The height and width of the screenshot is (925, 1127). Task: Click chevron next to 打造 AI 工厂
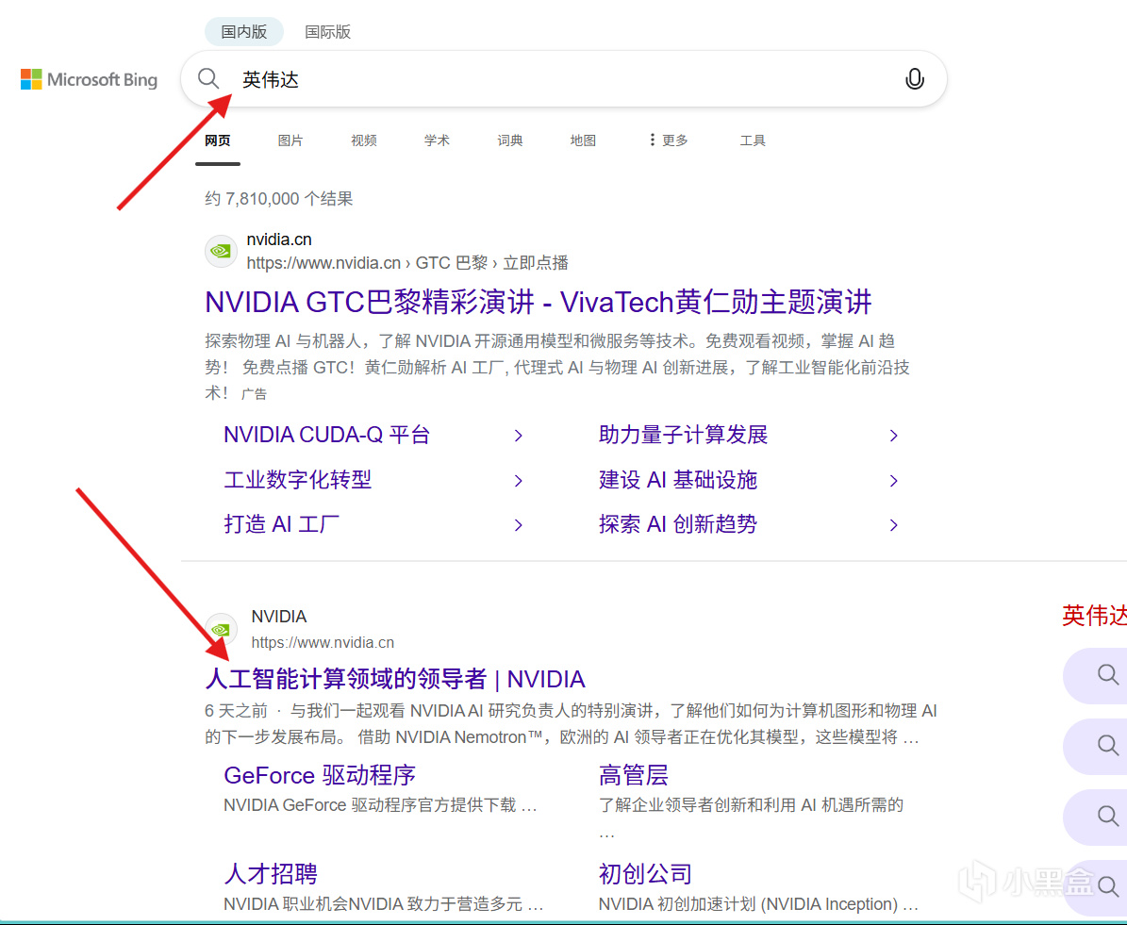click(x=518, y=525)
